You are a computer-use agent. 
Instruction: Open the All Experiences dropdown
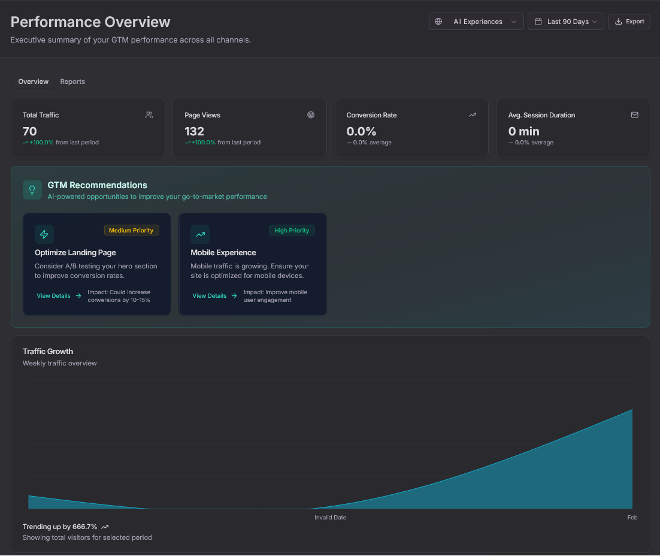coord(476,21)
